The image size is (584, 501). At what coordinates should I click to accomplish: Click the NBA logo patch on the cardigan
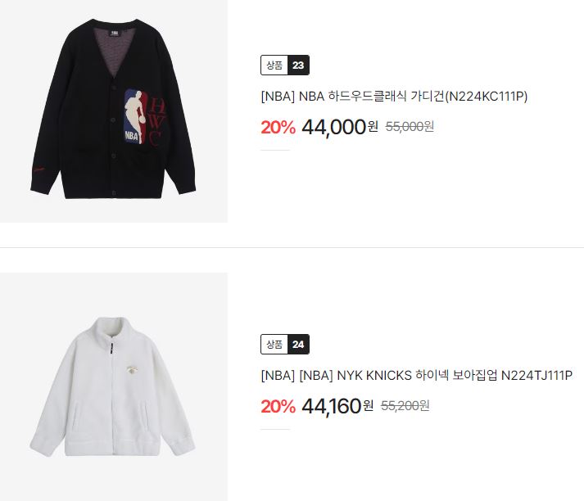134,116
